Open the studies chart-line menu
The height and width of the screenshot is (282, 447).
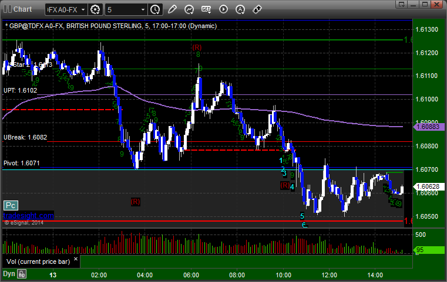[x=189, y=9]
